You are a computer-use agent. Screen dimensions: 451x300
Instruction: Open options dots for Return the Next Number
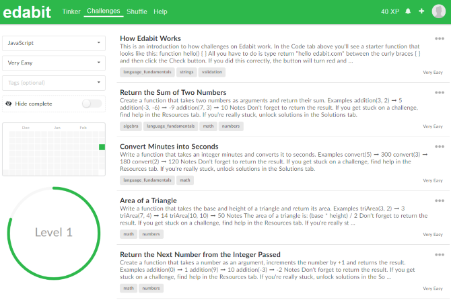coord(440,255)
